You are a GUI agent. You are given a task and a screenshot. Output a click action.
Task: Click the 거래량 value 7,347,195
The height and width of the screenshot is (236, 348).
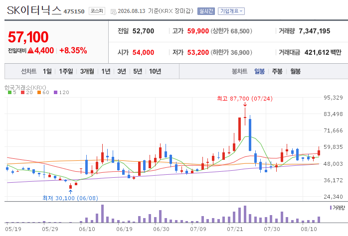click(315, 31)
